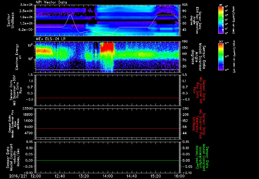Click the 'NF' label above color bar
Screen dimensions: 259x179
click(x=221, y=5)
